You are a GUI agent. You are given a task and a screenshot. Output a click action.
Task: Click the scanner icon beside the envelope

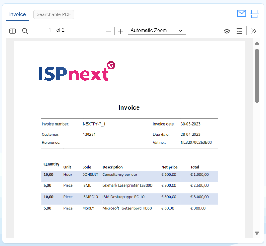[254, 14]
